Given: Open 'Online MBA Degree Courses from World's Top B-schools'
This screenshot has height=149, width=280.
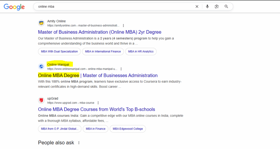Looking at the screenshot, I should (97, 109).
